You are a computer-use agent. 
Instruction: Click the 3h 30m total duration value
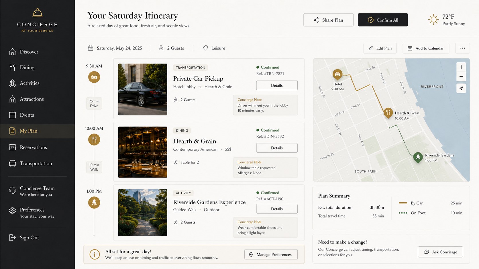coord(377,208)
